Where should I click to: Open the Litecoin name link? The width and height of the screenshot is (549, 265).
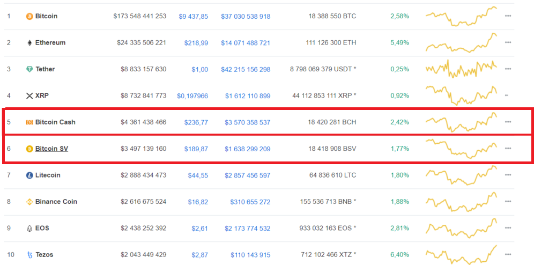(48, 175)
